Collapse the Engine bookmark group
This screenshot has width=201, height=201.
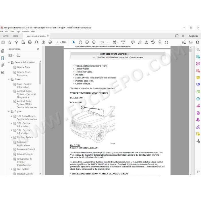coord(9,111)
